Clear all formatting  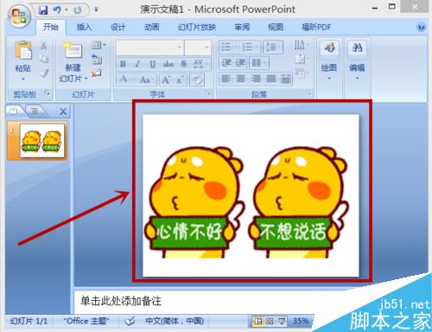coord(197,80)
